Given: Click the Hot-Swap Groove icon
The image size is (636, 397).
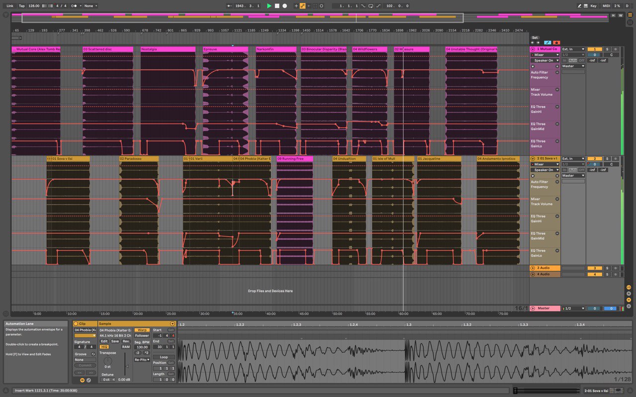Looking at the screenshot, I should [x=92, y=354].
